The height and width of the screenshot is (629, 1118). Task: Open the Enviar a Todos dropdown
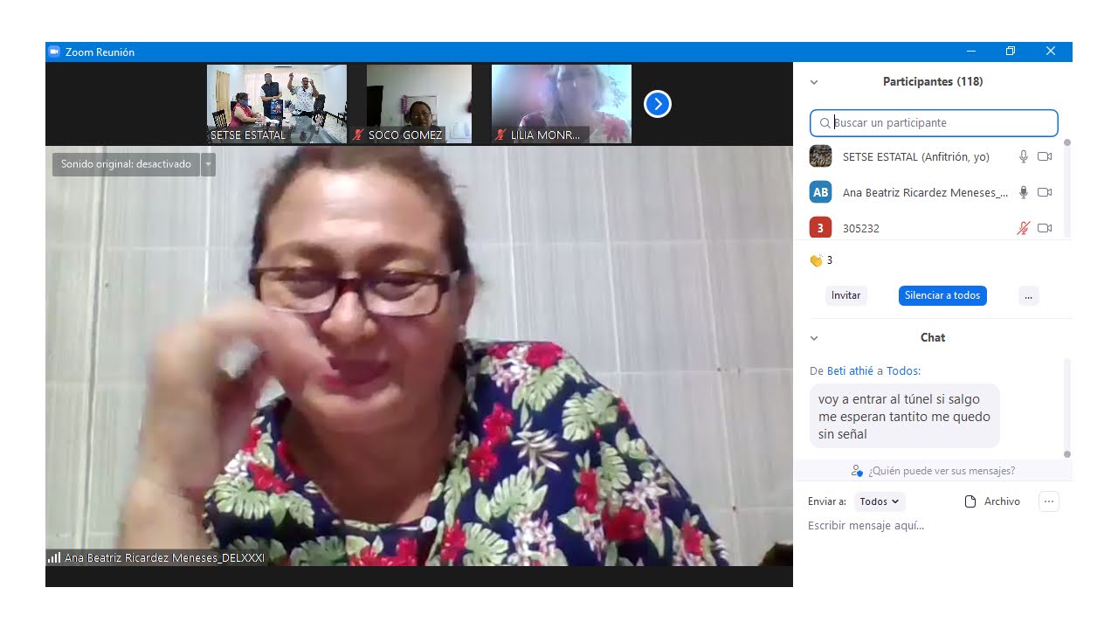[879, 501]
